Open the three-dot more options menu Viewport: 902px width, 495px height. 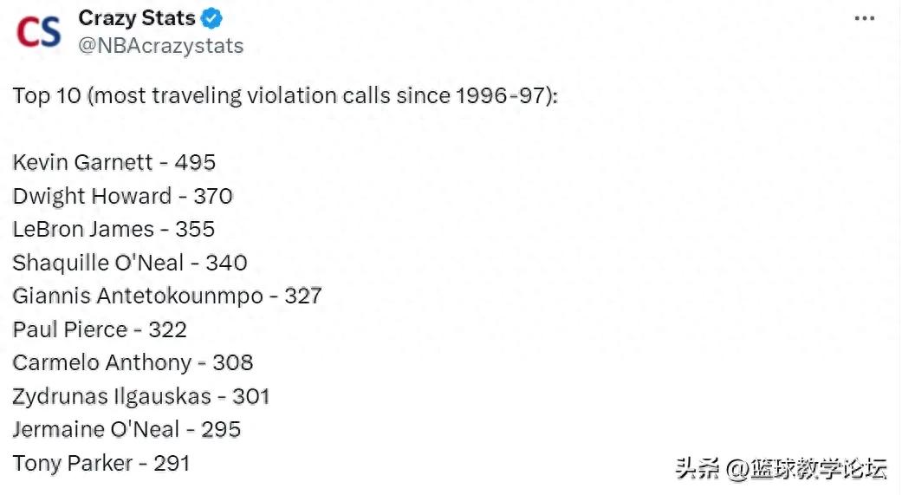(x=864, y=19)
